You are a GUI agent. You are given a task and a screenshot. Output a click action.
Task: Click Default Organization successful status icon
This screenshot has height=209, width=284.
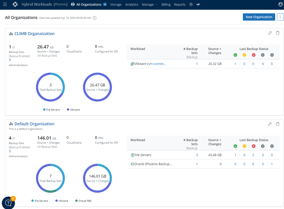(x=235, y=146)
